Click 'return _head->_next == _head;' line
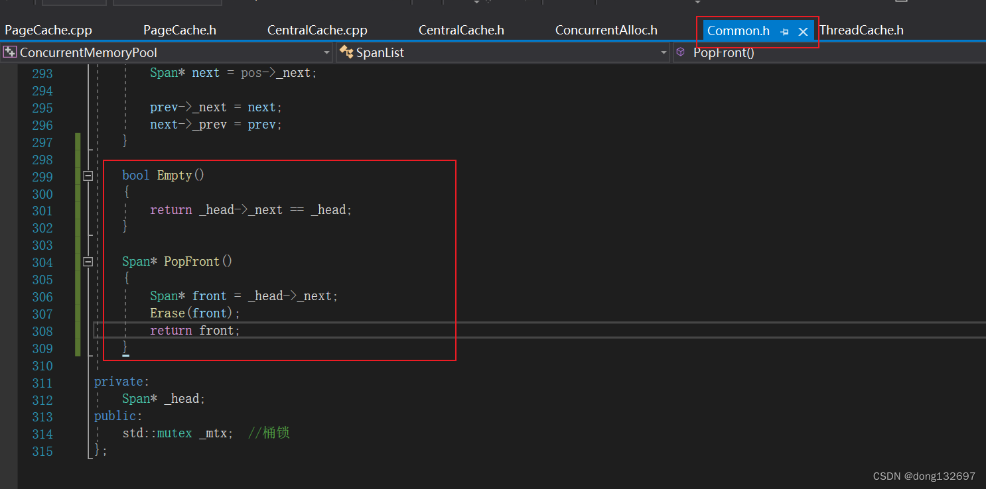This screenshot has height=489, width=986. [x=251, y=210]
